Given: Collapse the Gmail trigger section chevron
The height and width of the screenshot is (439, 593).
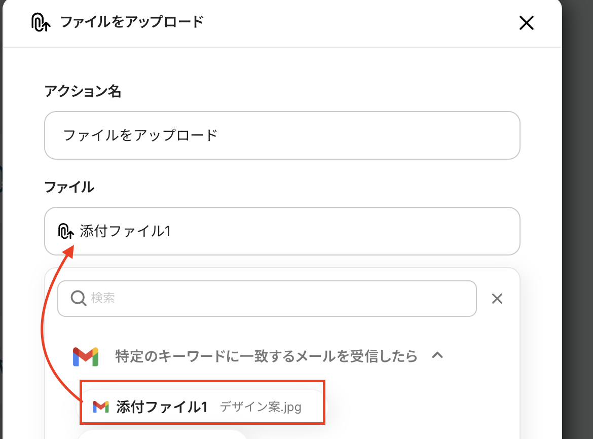Looking at the screenshot, I should 437,356.
